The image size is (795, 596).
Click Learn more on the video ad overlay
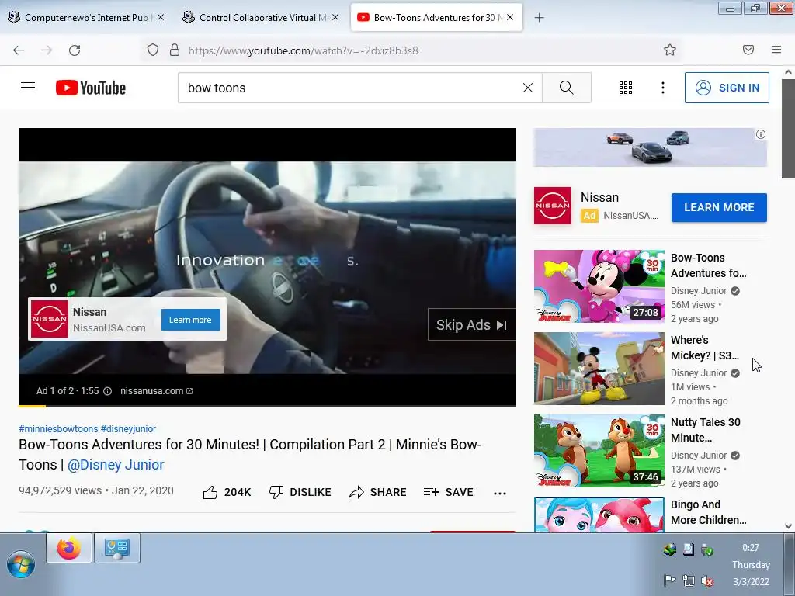coord(191,320)
